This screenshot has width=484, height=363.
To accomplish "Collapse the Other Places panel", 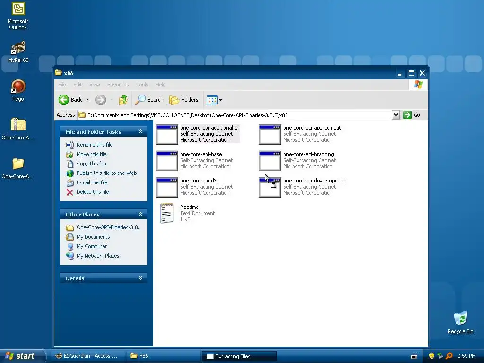I will pos(140,214).
